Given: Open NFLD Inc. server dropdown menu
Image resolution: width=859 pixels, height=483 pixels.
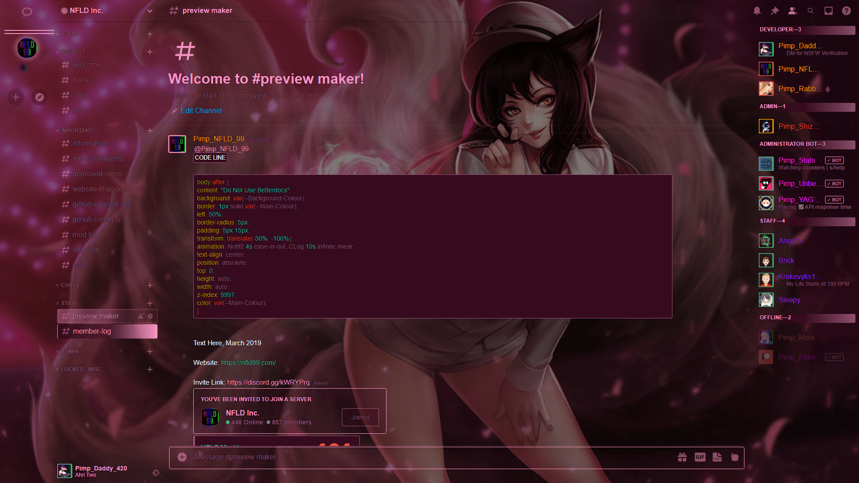Looking at the screenshot, I should 150,11.
